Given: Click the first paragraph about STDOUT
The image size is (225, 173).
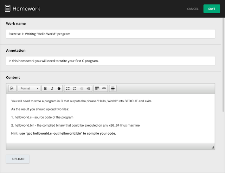Looking at the screenshot, I should click(x=82, y=101).
